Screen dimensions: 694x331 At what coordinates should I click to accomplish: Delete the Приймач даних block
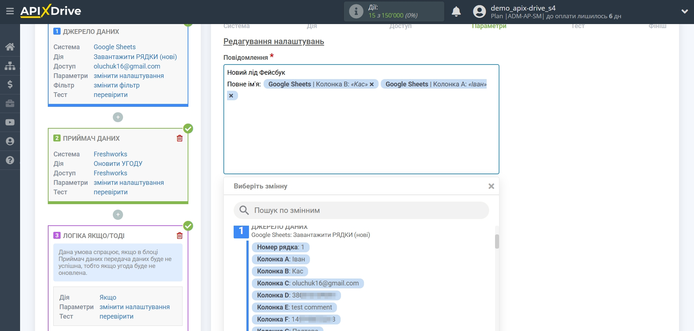tap(180, 139)
